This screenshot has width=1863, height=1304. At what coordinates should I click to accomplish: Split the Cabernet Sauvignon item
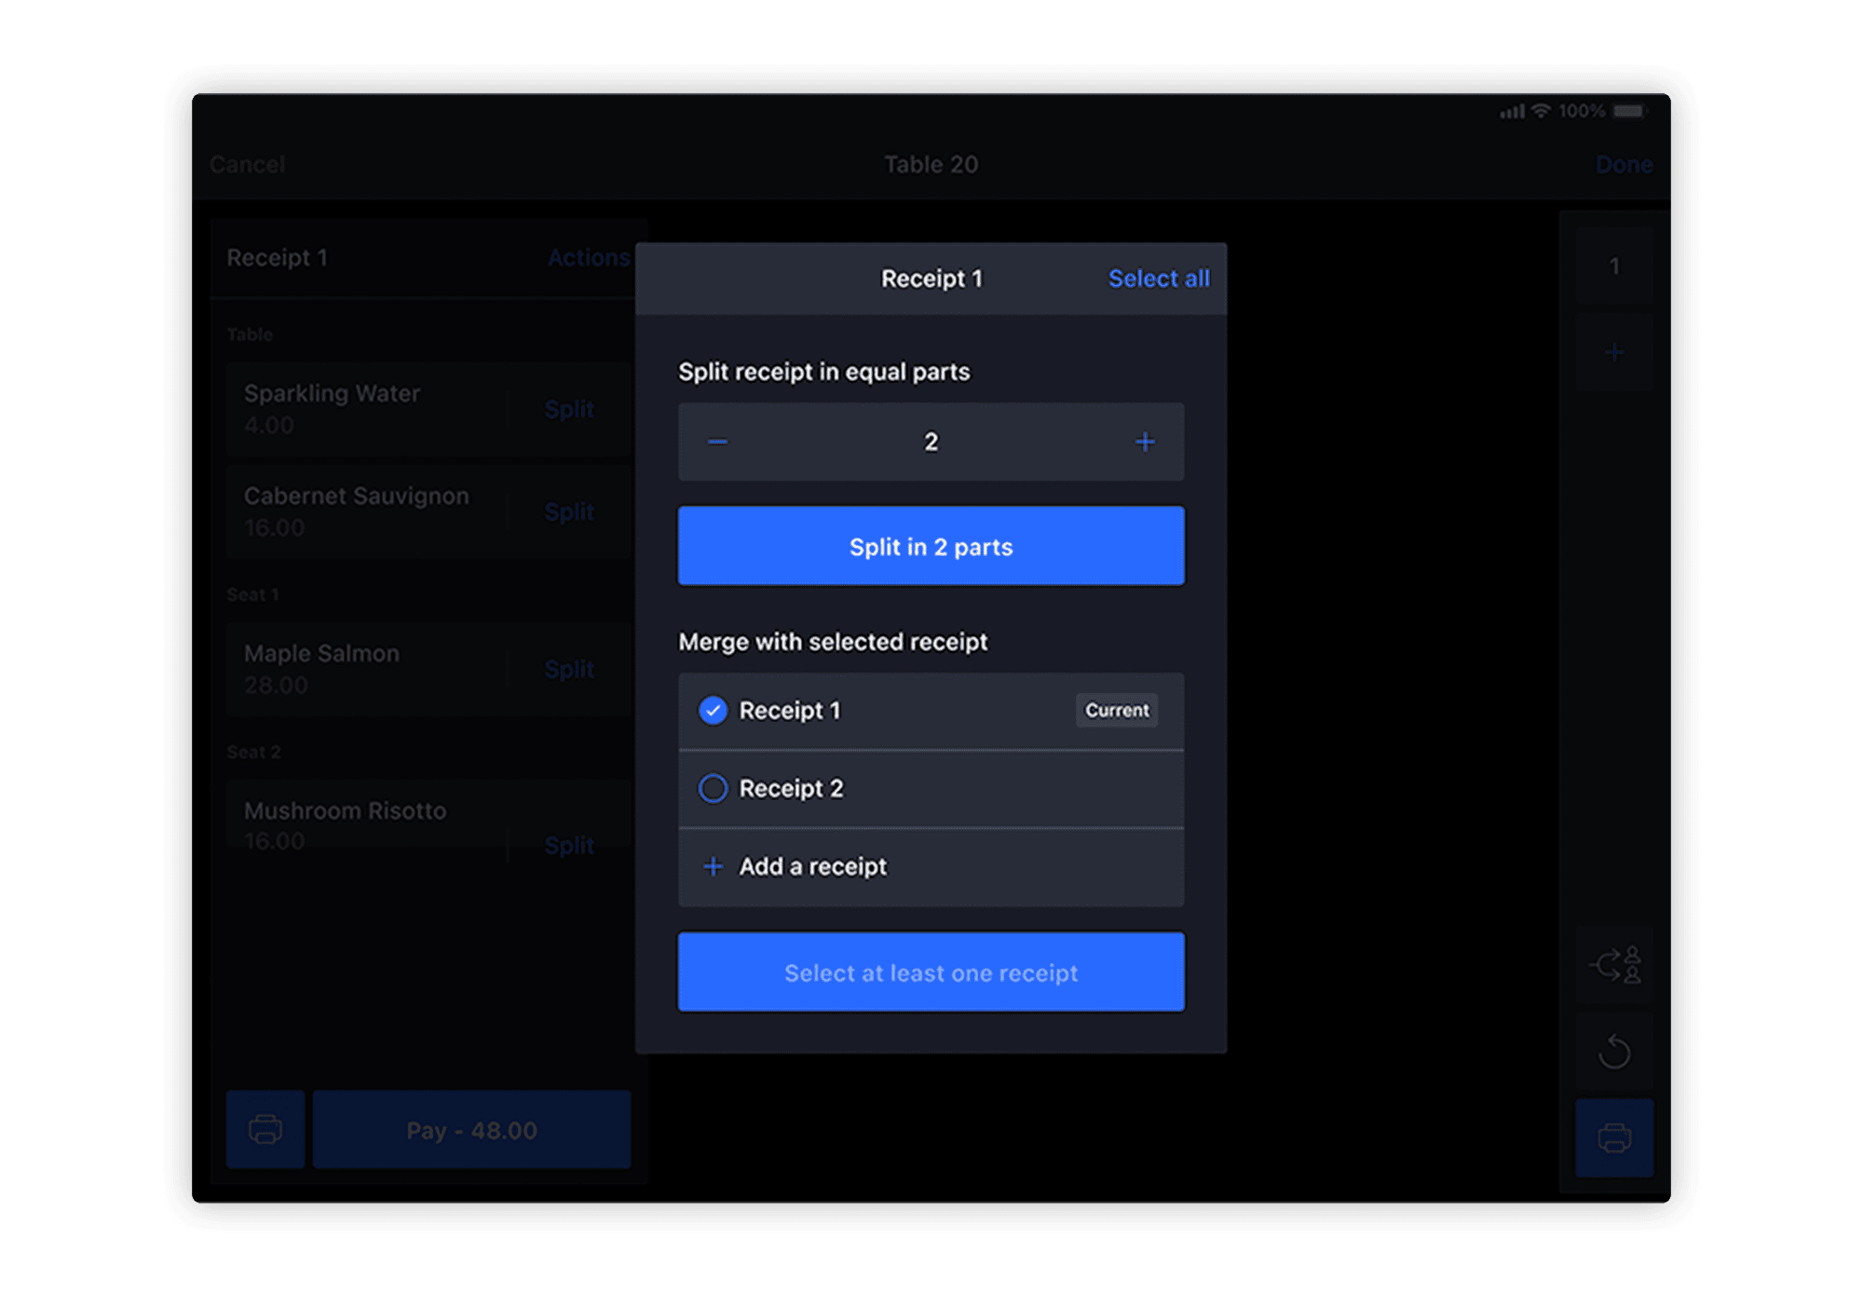(x=569, y=511)
